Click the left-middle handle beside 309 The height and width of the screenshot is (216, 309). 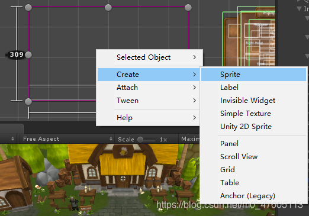pyautogui.click(x=28, y=55)
